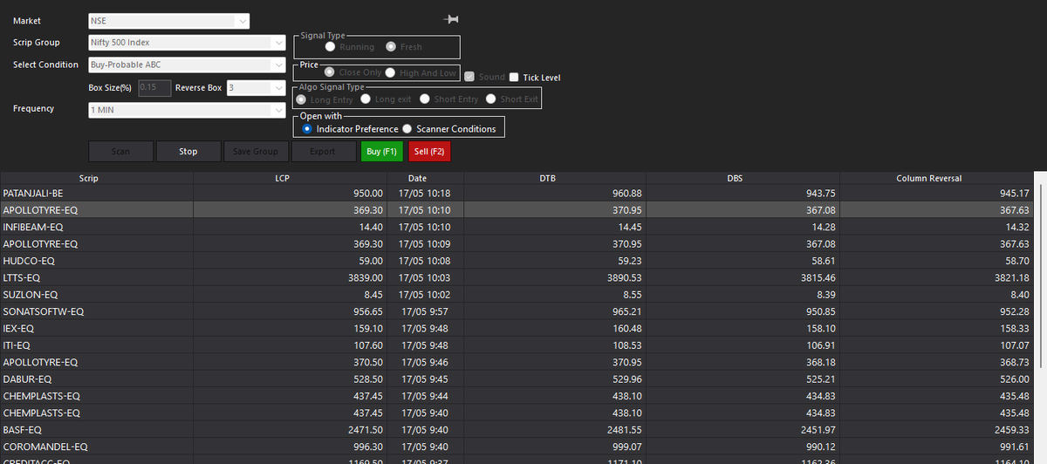Click Column Reversal value 3821.18
The height and width of the screenshot is (464, 1047).
click(x=1012, y=277)
